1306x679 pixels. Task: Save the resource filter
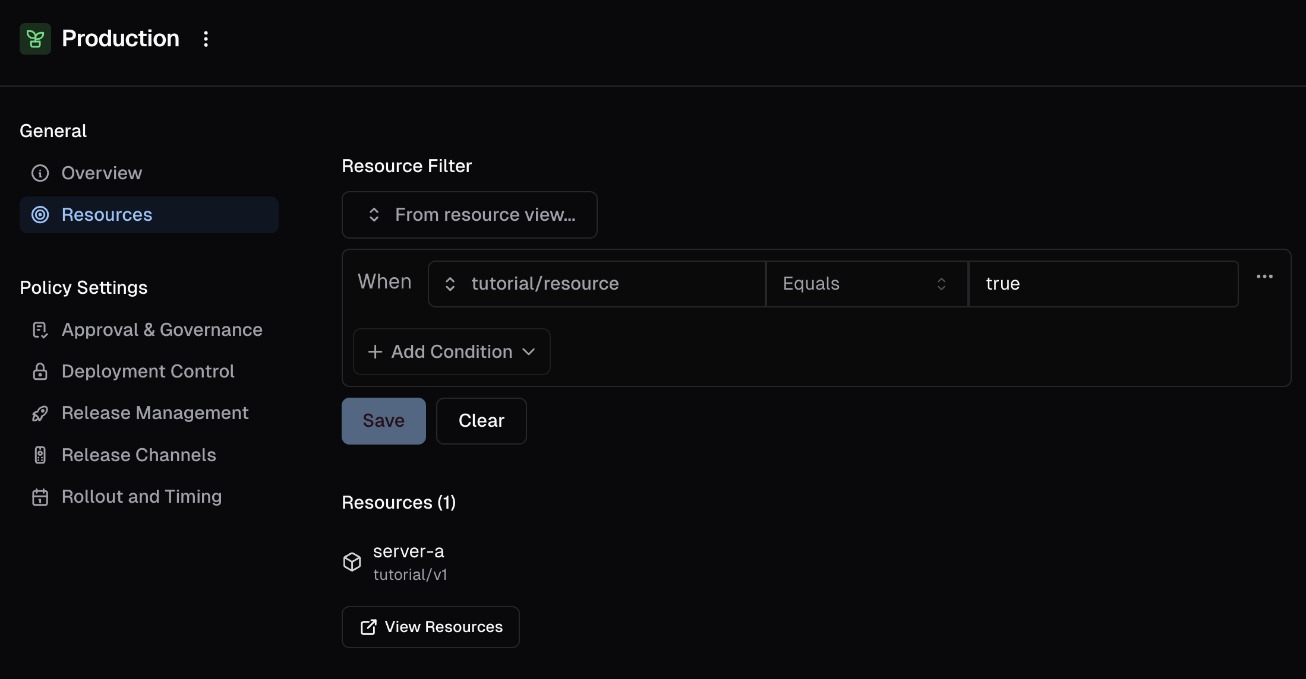(x=383, y=421)
